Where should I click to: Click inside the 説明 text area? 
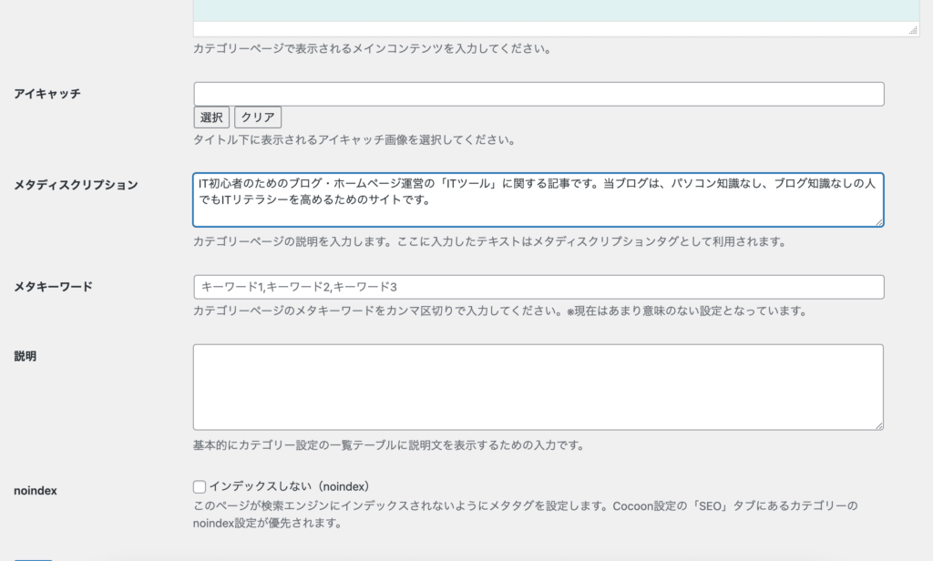[538, 387]
